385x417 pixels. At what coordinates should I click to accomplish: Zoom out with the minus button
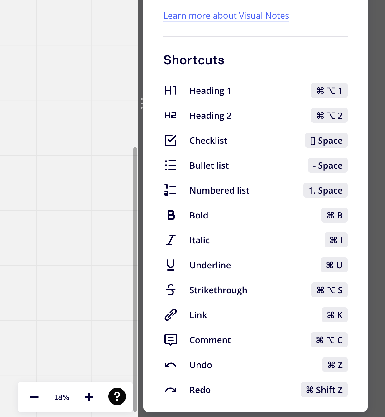[x=34, y=397]
